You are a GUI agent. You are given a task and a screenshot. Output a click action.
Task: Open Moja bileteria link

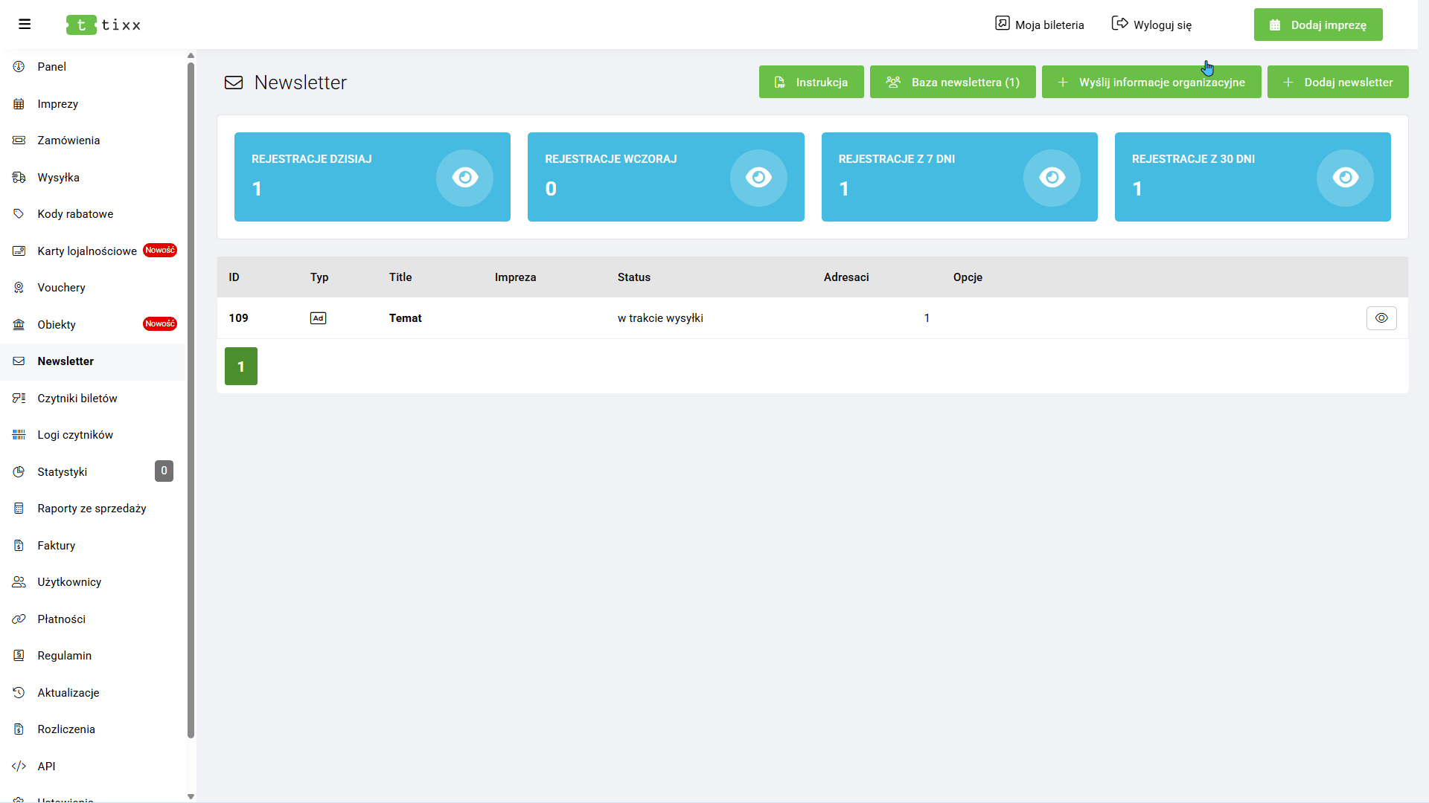1039,25
